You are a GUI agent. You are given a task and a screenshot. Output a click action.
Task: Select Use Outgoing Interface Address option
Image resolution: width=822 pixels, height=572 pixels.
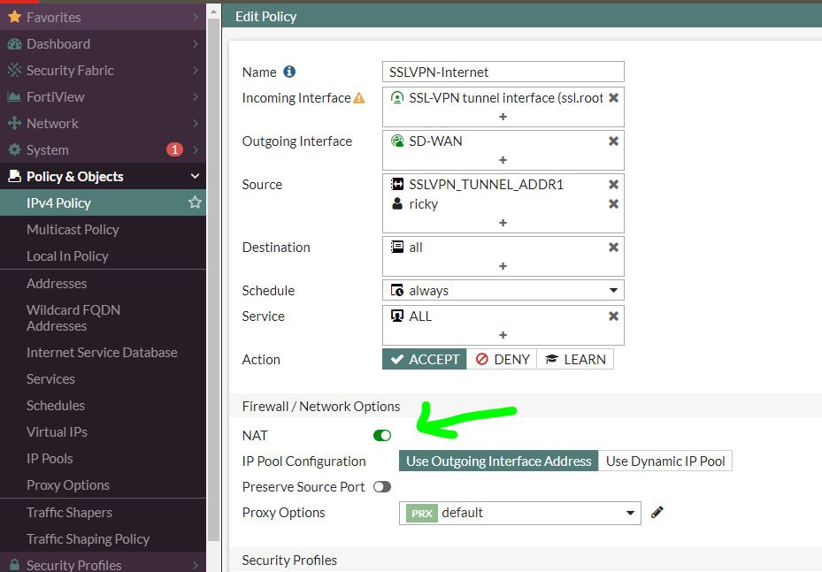pos(498,461)
